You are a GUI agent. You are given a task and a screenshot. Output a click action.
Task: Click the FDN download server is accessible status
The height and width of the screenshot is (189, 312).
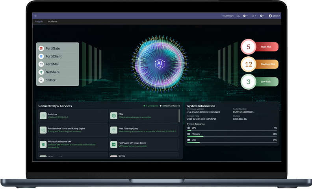tap(135, 117)
